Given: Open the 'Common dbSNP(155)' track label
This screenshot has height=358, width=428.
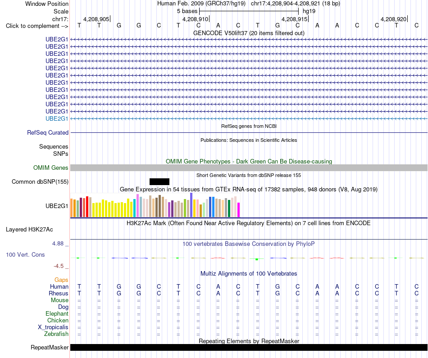Looking at the screenshot, I should pyautogui.click(x=40, y=182).
